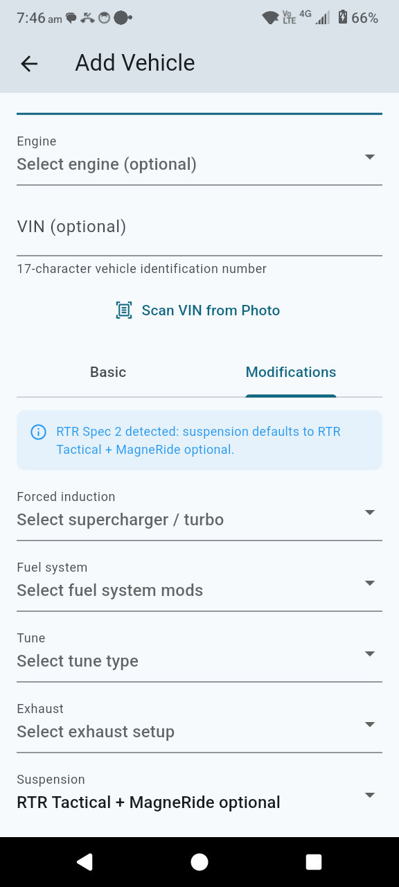Image resolution: width=399 pixels, height=887 pixels.
Task: Click the RTR Spec 2 detected notice banner
Action: pyautogui.click(x=199, y=439)
